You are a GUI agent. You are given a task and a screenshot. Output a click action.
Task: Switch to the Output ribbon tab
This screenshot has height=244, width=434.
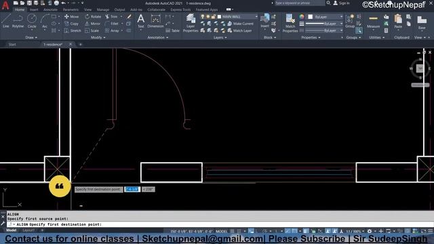pos(119,9)
